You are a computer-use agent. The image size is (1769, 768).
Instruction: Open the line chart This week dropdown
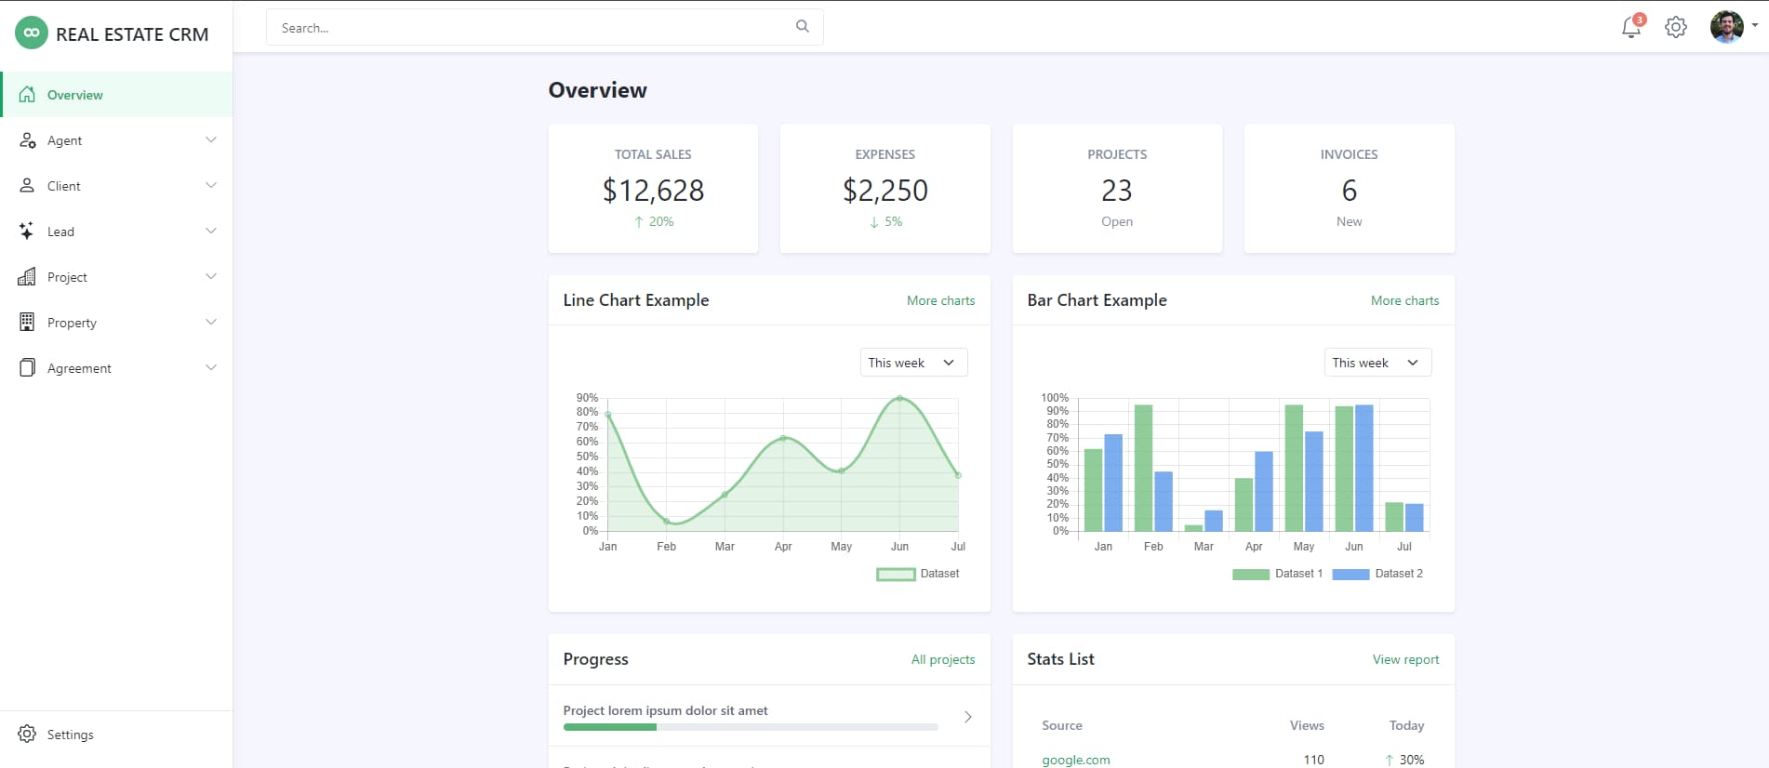click(x=913, y=363)
